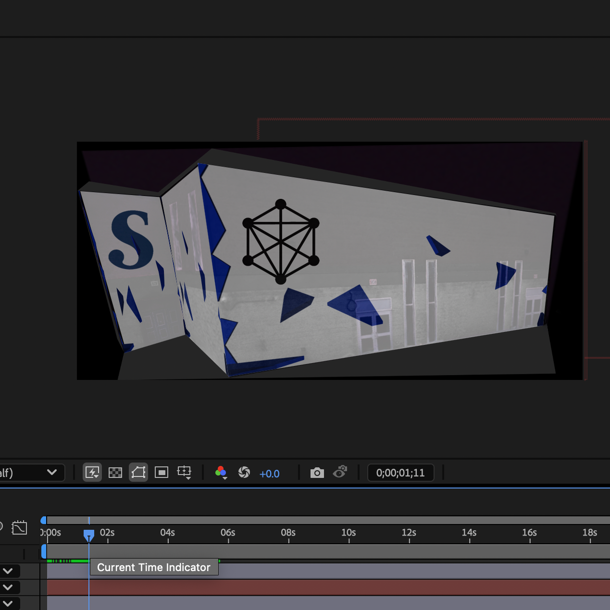The image size is (610, 610).
Task: Click the Show Channel RGB icon
Action: 221,472
